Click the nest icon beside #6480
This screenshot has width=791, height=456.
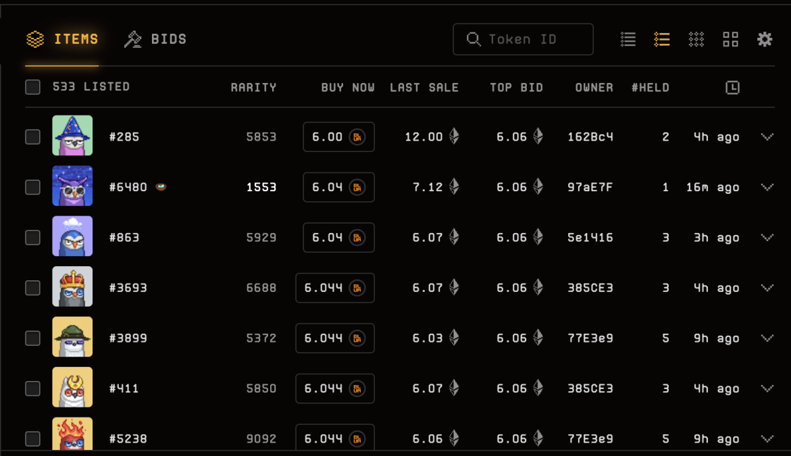161,186
